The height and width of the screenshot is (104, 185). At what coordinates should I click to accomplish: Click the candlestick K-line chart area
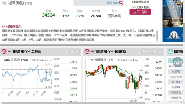coord(114,80)
